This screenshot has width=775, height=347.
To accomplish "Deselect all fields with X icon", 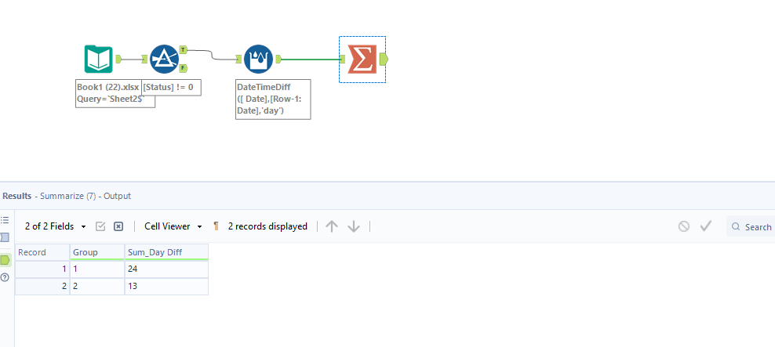I will coord(118,226).
